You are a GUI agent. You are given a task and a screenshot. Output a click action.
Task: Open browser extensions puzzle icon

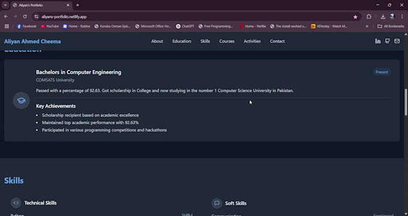369,17
